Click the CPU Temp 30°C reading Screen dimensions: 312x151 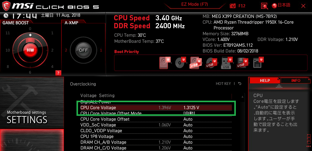point(130,35)
